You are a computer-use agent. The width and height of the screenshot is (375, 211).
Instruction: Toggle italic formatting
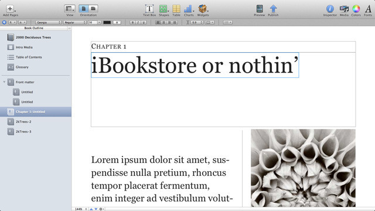(138, 22)
